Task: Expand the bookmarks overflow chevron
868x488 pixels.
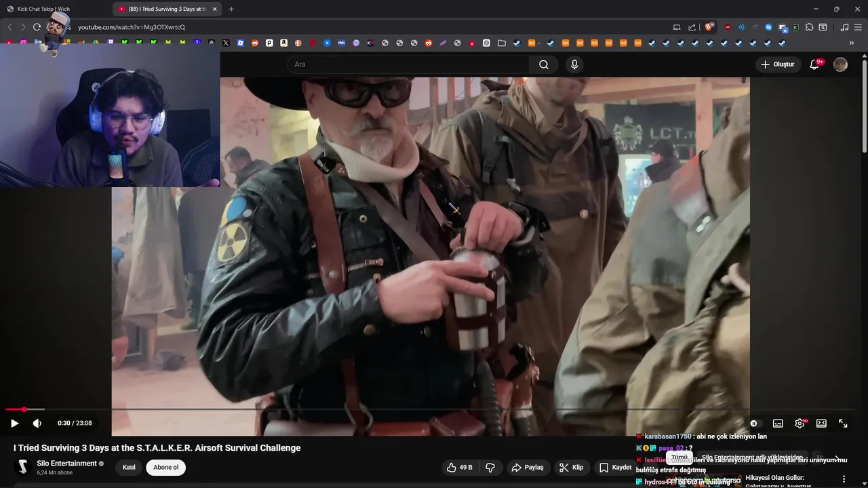Action: pyautogui.click(x=852, y=43)
